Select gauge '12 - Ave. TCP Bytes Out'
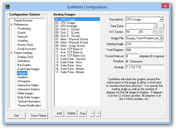The image size is (176, 129). pyautogui.click(x=77, y=56)
